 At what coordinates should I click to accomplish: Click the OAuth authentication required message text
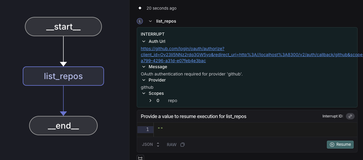click(192, 74)
